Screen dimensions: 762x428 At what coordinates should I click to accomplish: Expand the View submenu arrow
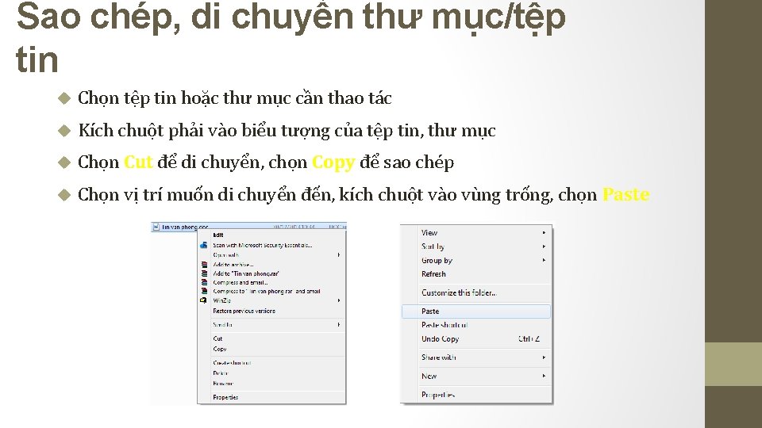pyautogui.click(x=544, y=233)
